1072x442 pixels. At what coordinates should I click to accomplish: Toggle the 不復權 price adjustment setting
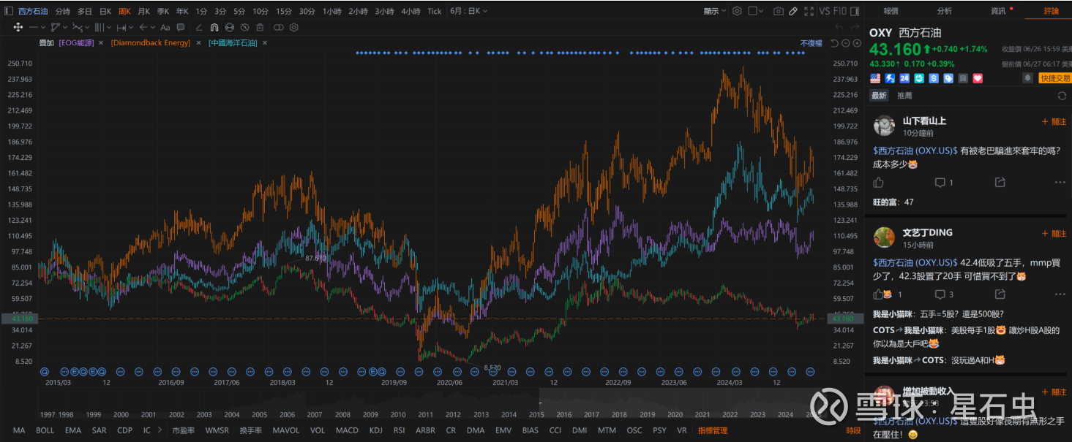click(811, 43)
